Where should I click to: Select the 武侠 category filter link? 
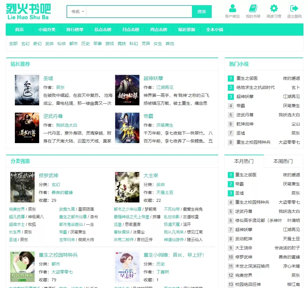49,44
